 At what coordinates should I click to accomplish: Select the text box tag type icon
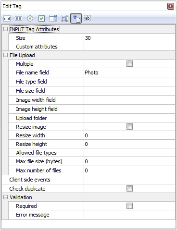tap(7, 19)
